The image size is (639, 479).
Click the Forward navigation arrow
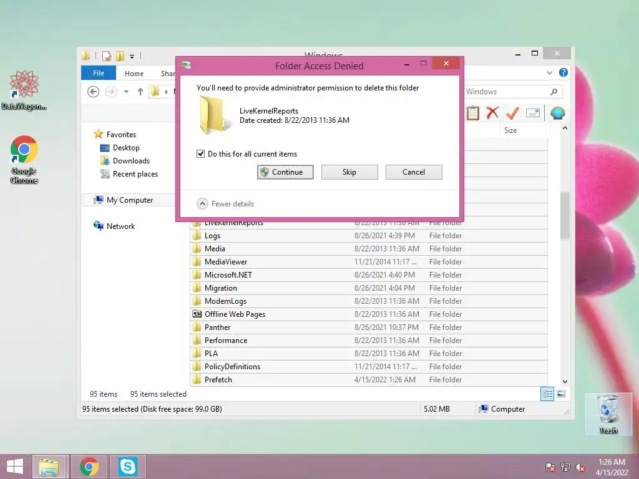coord(111,92)
